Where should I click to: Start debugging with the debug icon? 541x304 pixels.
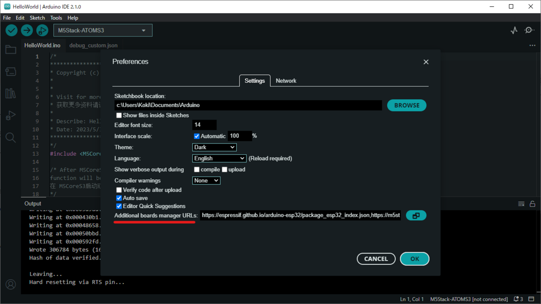[x=42, y=30]
